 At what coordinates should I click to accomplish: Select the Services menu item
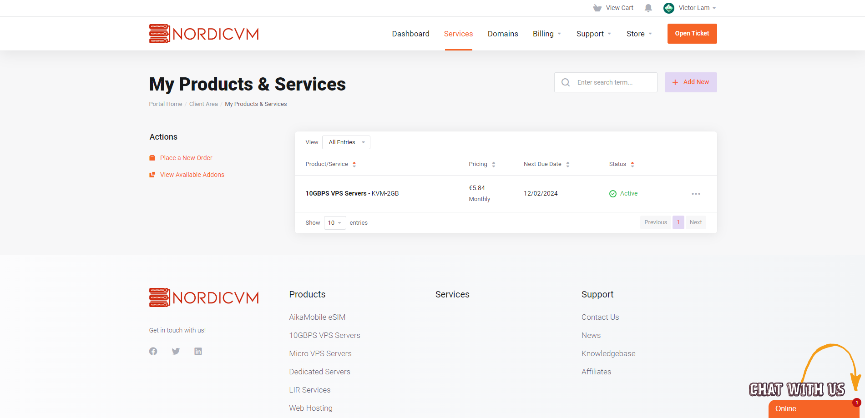458,34
